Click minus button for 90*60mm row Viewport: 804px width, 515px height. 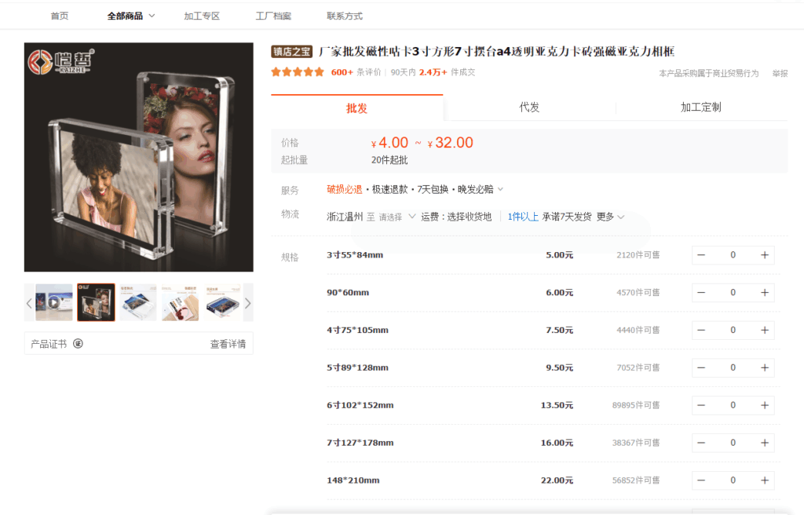point(701,292)
